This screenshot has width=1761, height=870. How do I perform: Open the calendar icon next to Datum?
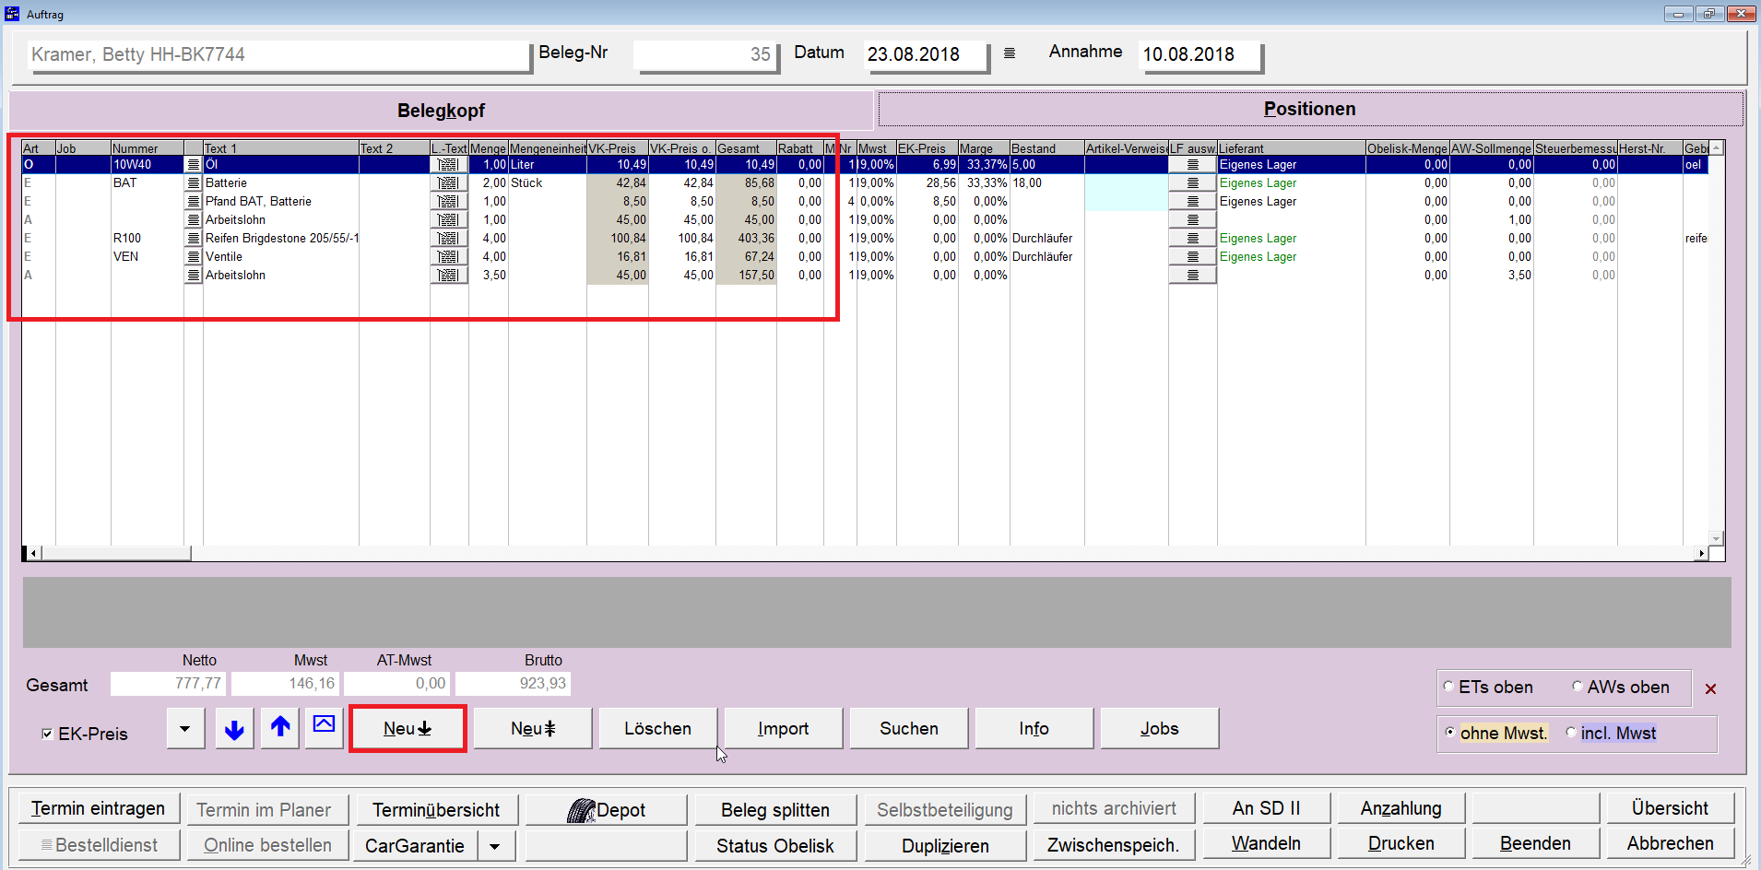tap(1010, 53)
